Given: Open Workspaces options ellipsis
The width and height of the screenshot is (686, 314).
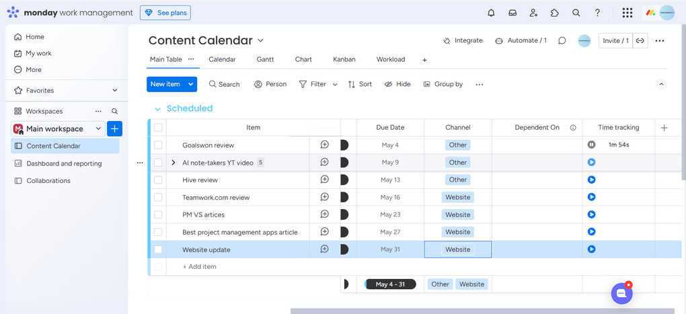Looking at the screenshot, I should [98, 111].
